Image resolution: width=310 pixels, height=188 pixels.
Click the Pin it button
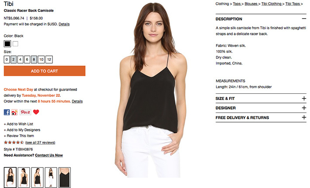[25, 112]
